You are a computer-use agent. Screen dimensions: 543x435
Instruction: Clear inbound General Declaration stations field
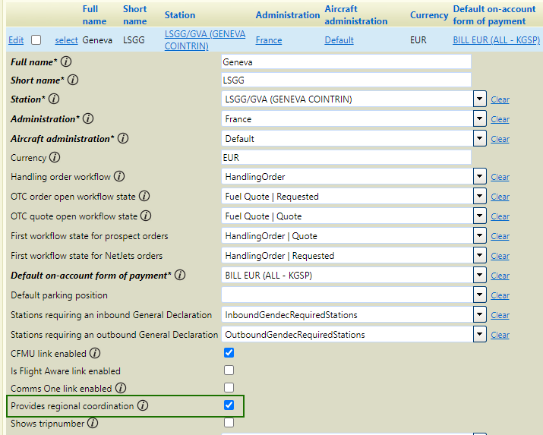click(x=500, y=315)
